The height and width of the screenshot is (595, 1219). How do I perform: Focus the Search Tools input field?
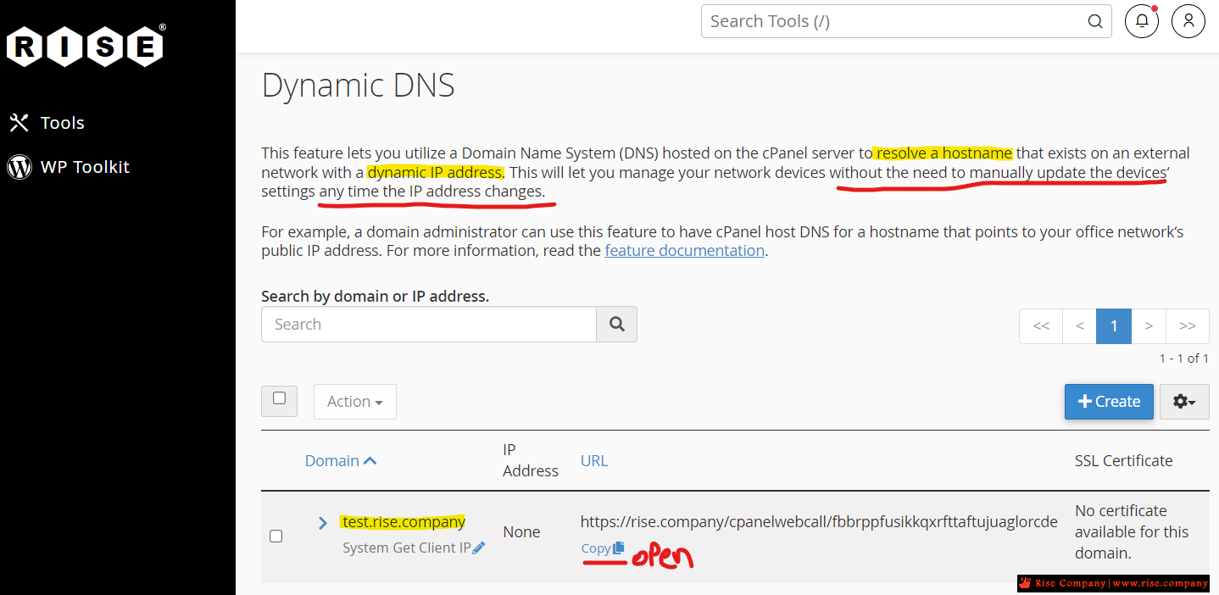[x=894, y=21]
